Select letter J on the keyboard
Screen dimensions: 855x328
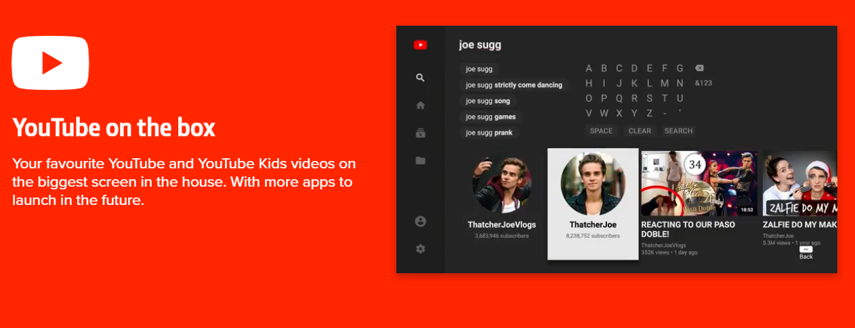pos(619,83)
